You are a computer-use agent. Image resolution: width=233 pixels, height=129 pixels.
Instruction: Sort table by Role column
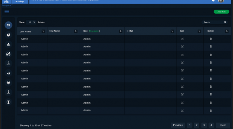click(x=121, y=31)
